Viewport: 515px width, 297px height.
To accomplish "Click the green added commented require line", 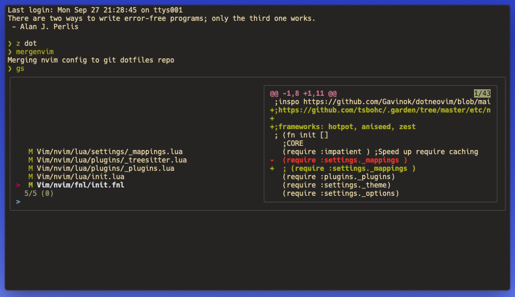I will [x=343, y=168].
